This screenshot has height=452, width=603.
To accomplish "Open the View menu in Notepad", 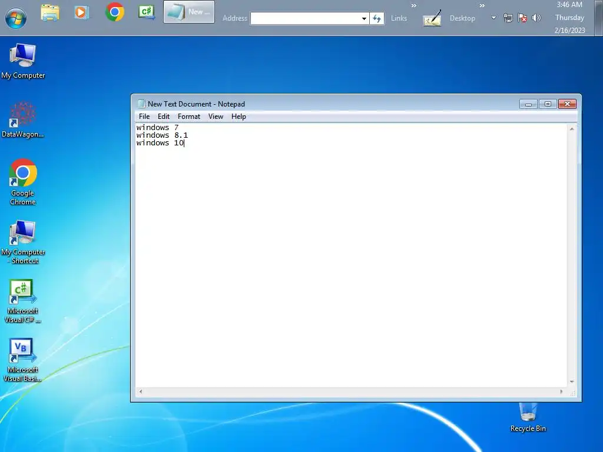I will [x=216, y=117].
